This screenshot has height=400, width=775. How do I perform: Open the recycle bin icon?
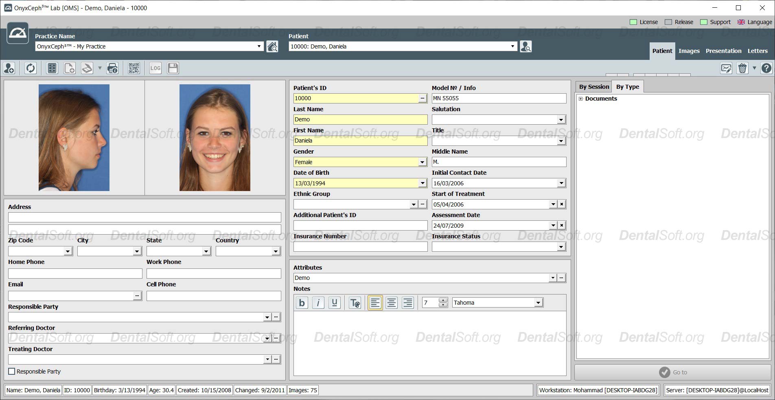(x=742, y=68)
